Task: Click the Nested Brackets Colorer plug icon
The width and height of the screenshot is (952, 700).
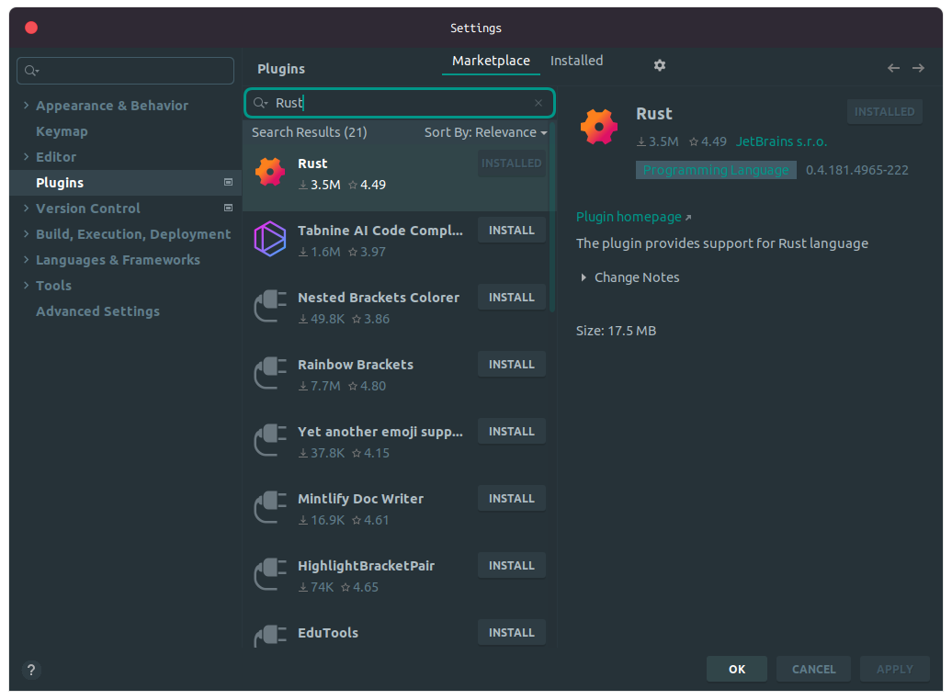Action: pos(270,306)
